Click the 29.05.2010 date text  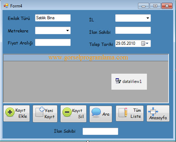(x=126, y=43)
